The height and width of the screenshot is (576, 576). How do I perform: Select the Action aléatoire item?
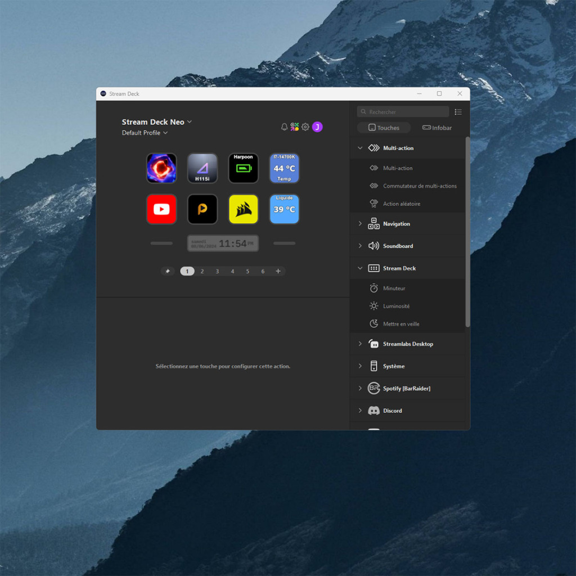[x=408, y=204]
